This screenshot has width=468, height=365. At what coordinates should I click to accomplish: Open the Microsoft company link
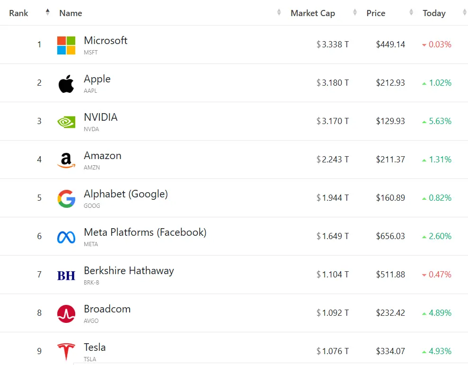106,41
